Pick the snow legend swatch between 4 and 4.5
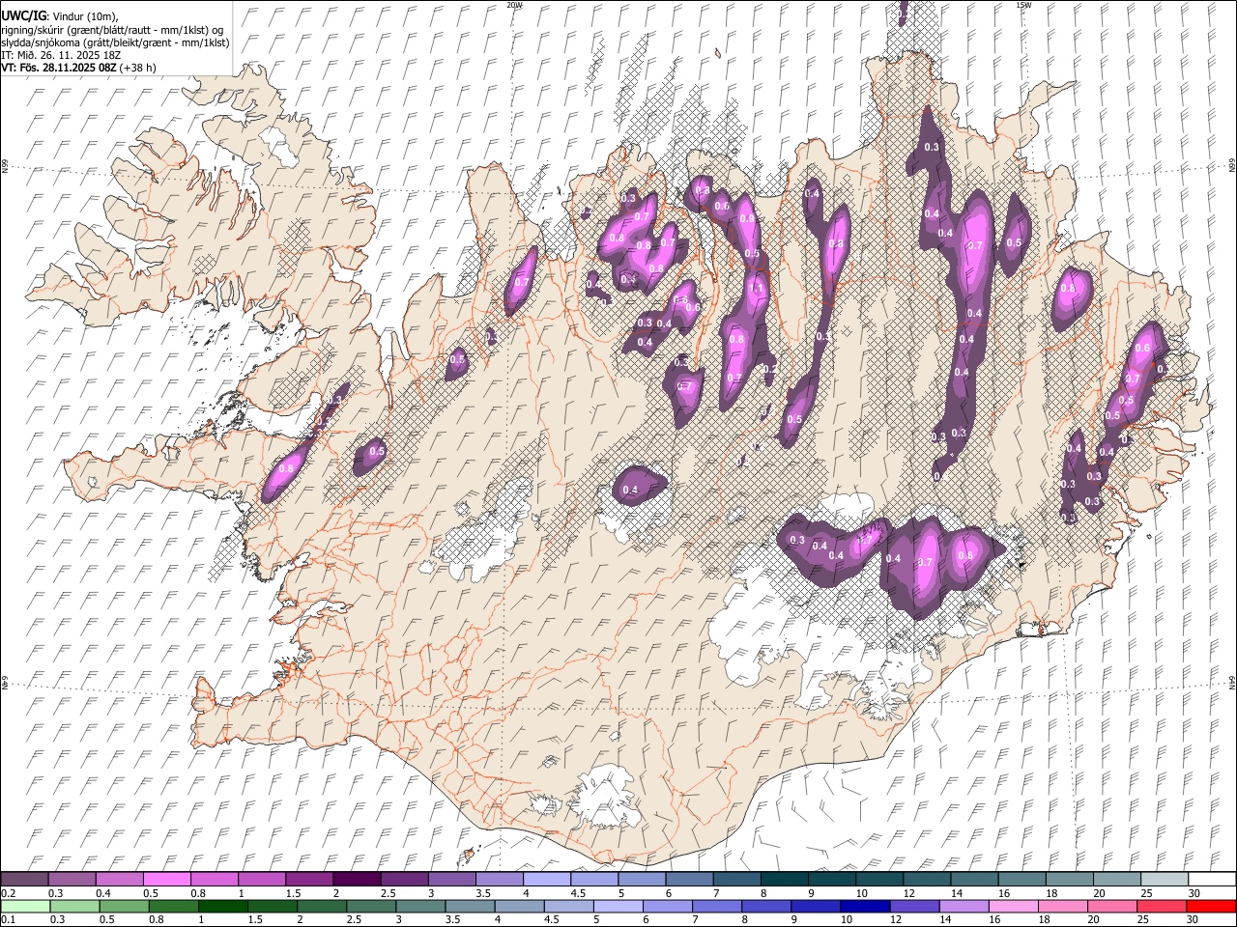This screenshot has height=927, width=1237. coord(546,879)
